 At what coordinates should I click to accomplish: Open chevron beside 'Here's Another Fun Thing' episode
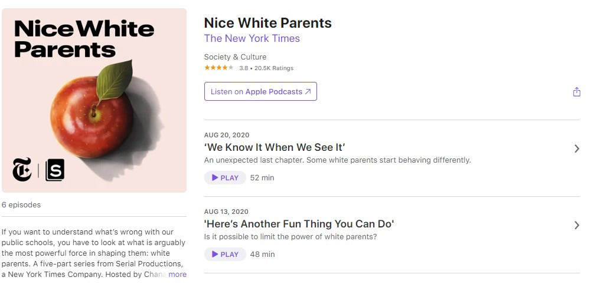pyautogui.click(x=577, y=225)
